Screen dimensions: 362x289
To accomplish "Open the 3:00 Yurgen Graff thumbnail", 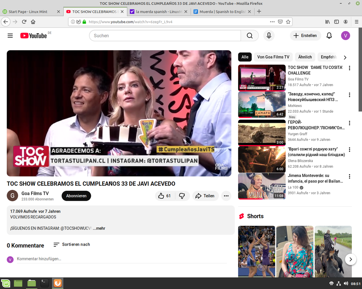I will [x=262, y=133].
